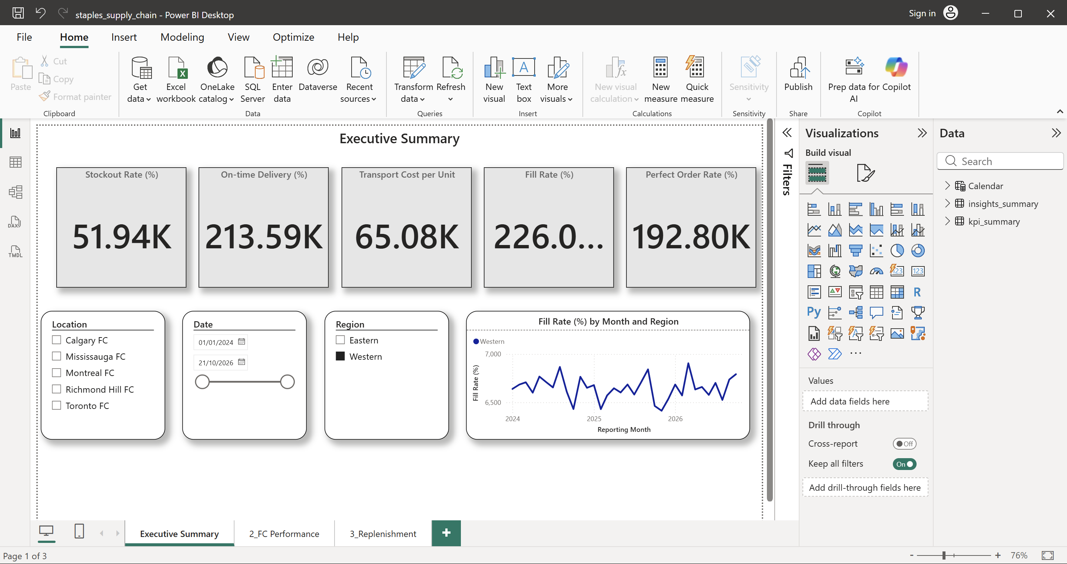Open the Format visual pane paintbrush icon

[866, 173]
